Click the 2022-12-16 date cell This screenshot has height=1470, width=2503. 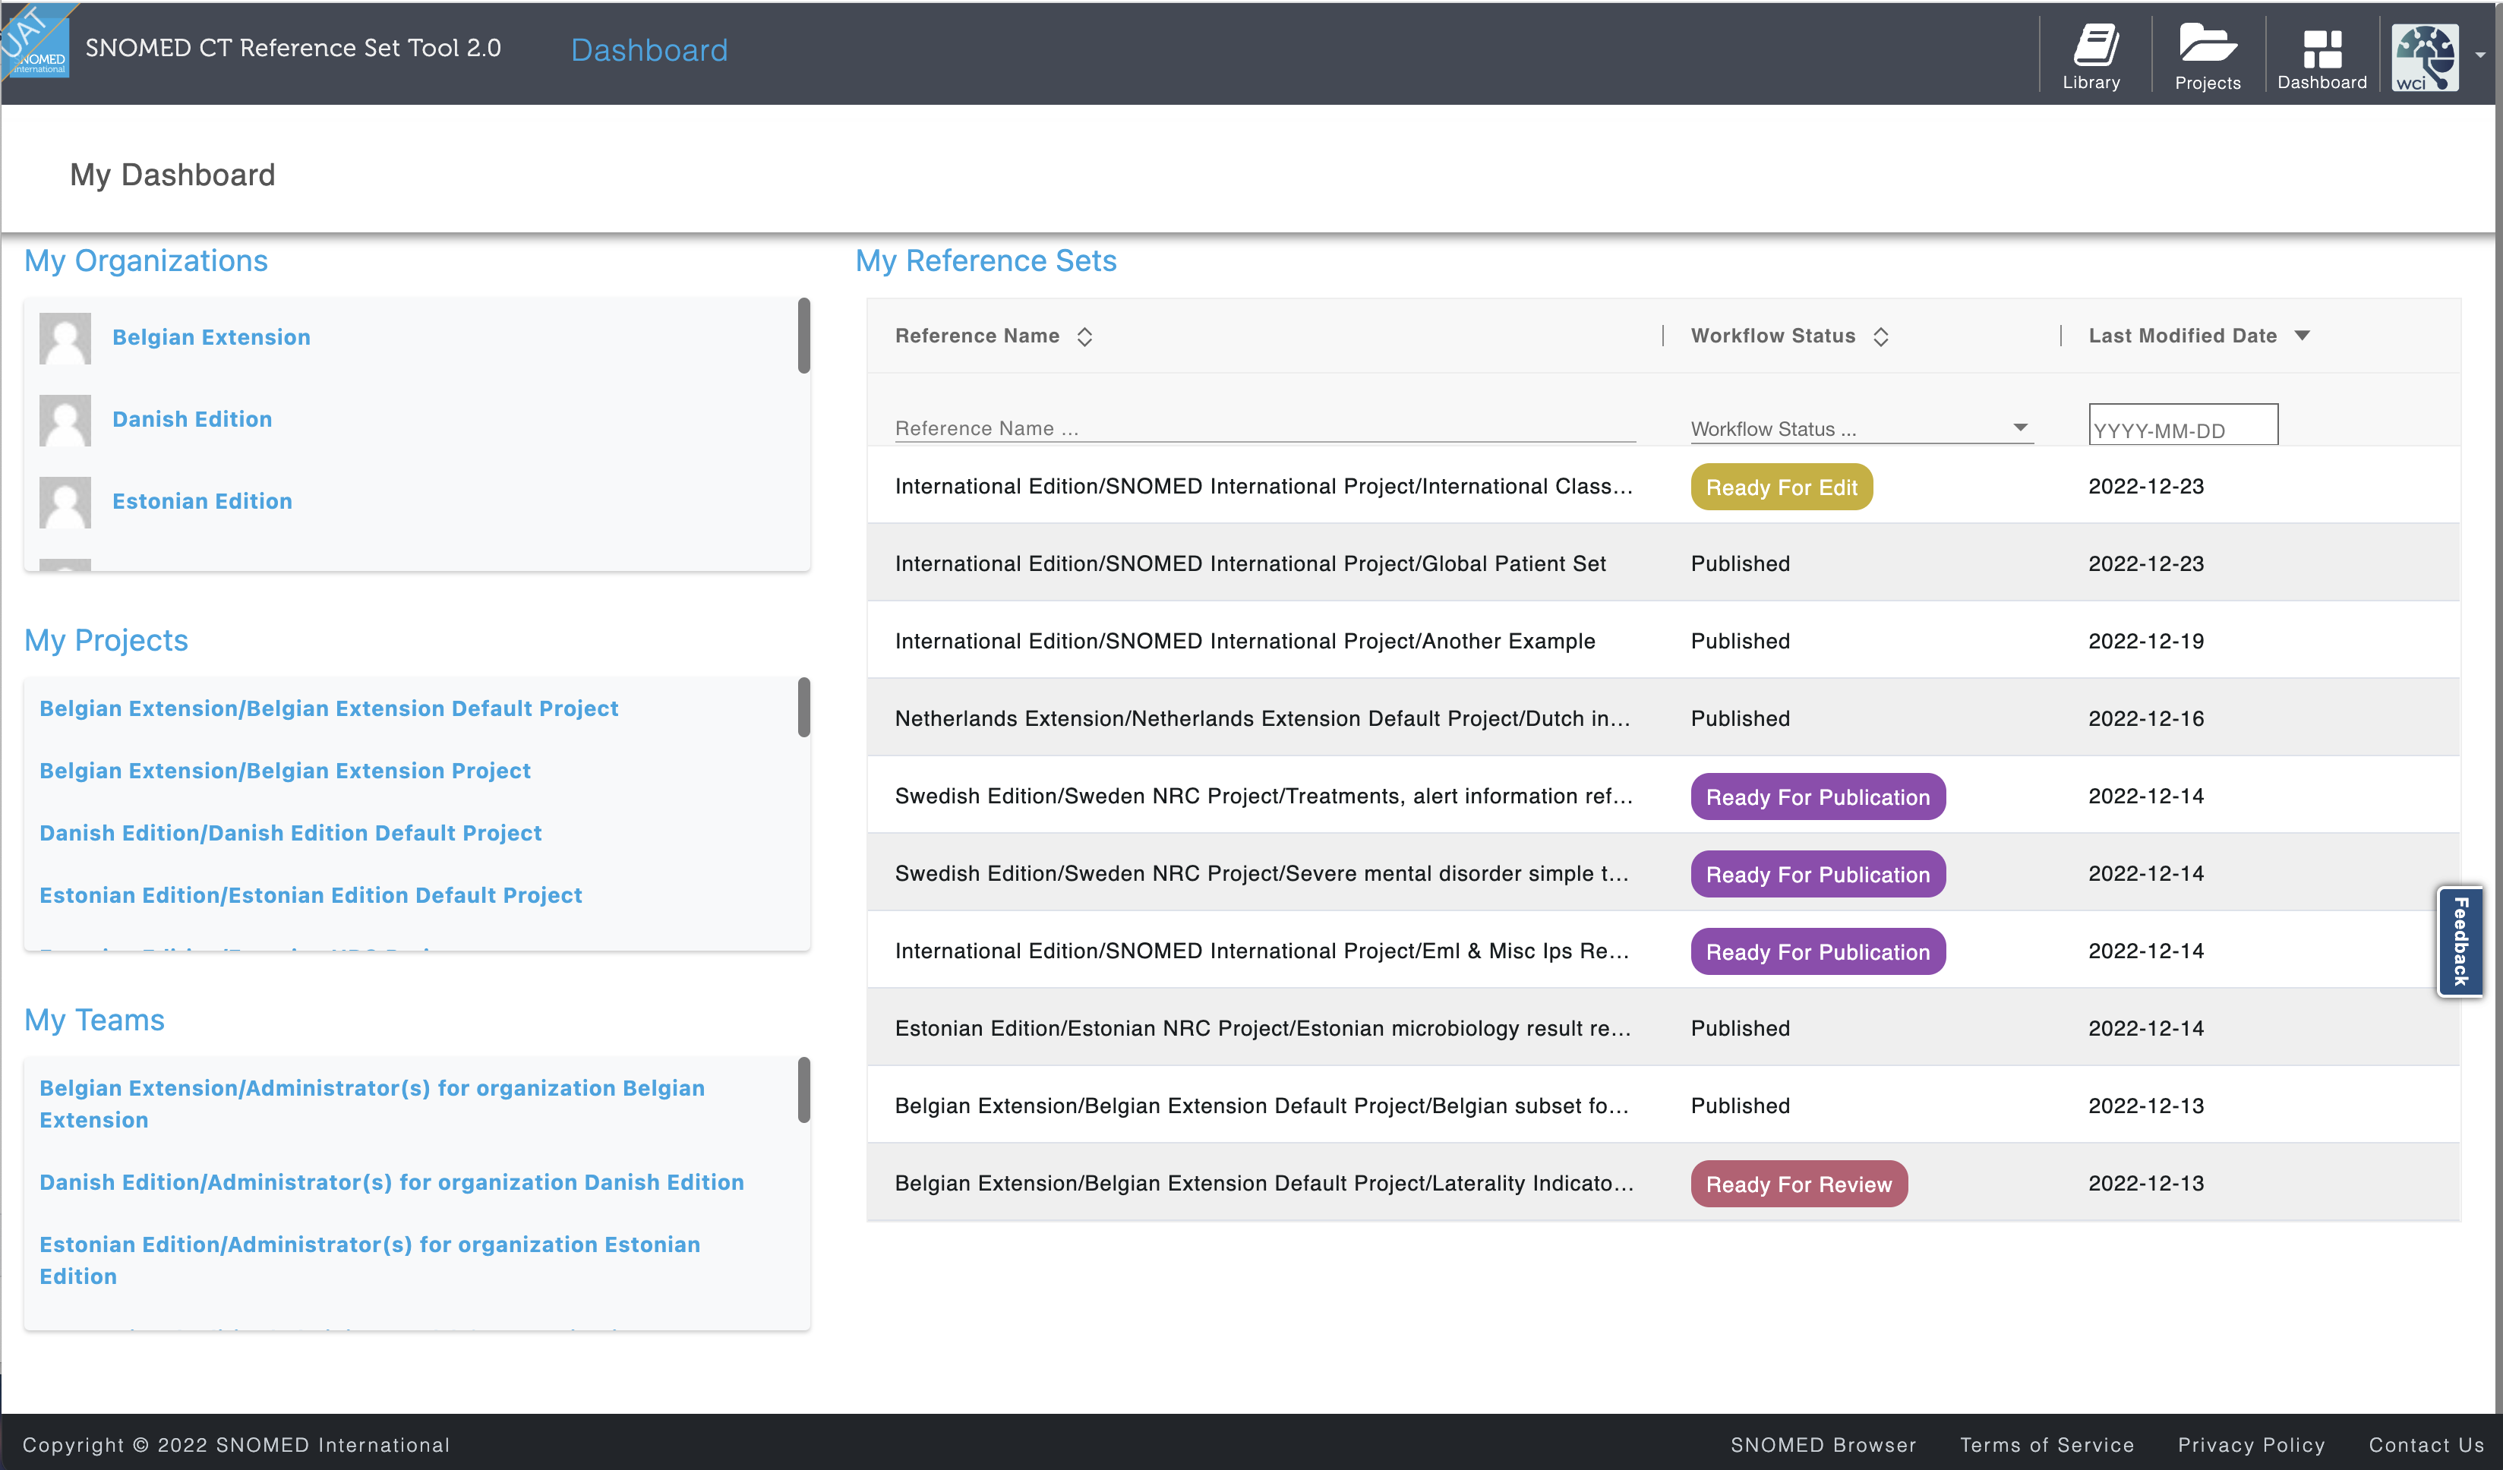coord(2145,719)
